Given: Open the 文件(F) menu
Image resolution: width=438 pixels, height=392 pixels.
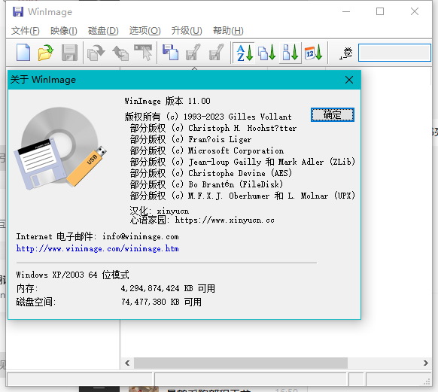Looking at the screenshot, I should click(26, 30).
